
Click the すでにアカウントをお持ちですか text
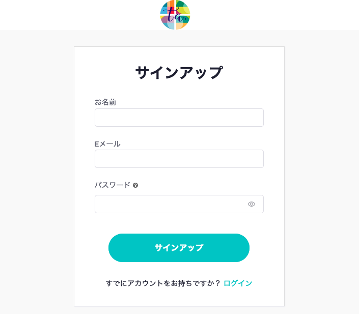(x=163, y=283)
